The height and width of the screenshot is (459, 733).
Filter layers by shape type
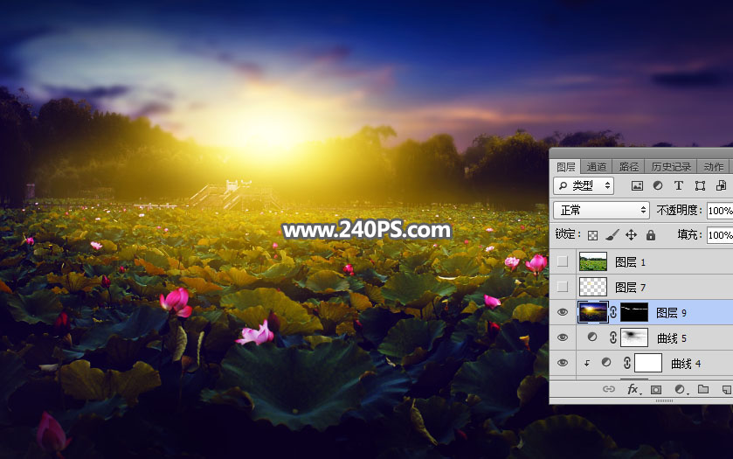click(700, 185)
